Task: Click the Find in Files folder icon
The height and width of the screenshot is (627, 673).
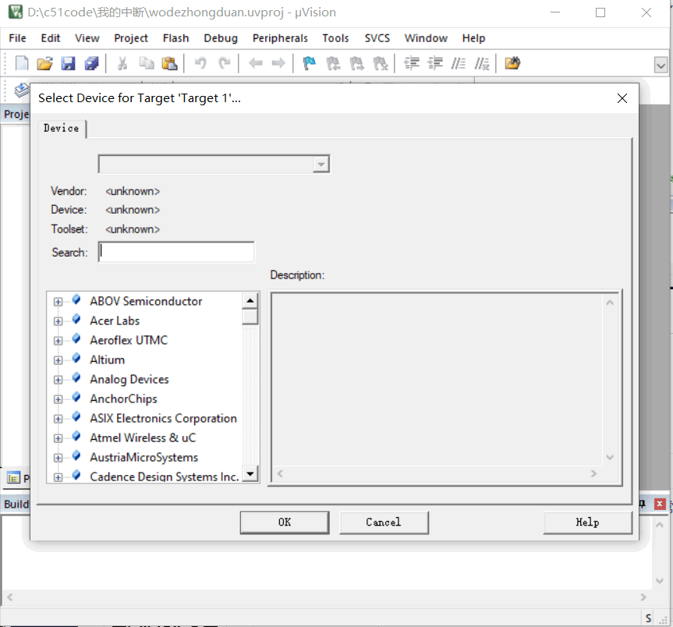Action: point(512,63)
